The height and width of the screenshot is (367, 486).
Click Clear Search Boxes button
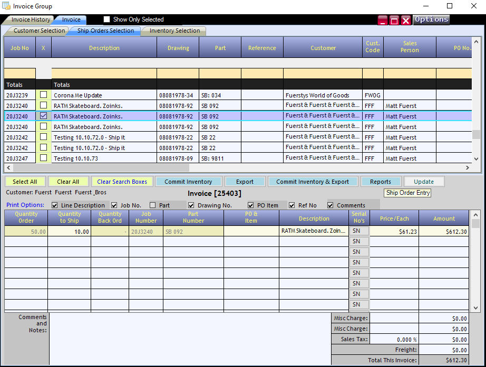point(122,182)
